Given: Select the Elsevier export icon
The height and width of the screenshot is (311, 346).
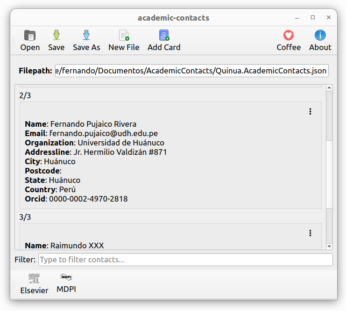Looking at the screenshot, I should 34,284.
